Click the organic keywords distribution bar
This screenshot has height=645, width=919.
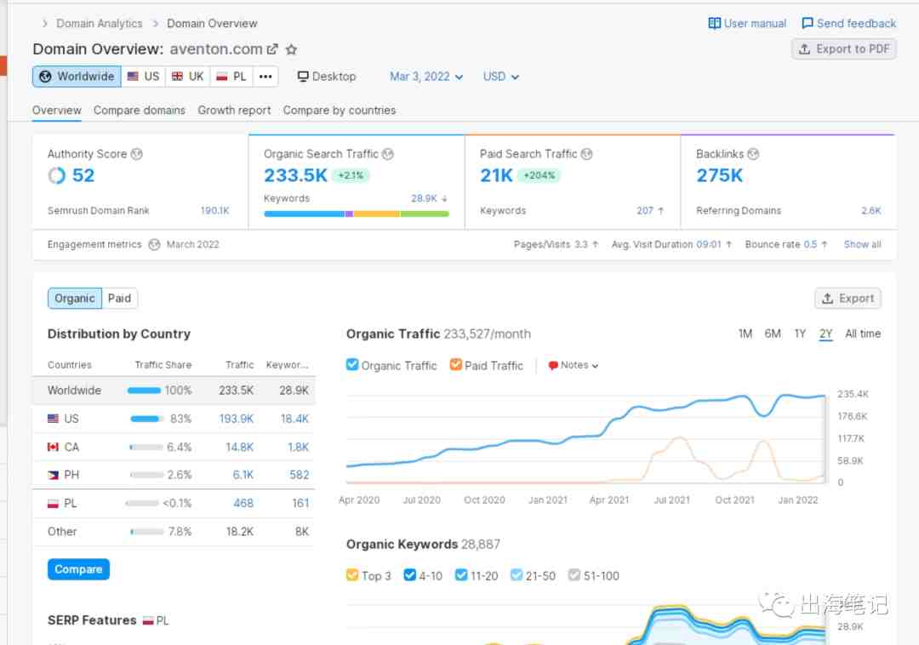click(x=357, y=214)
